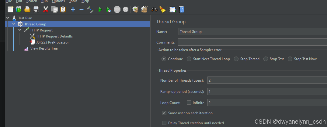Viewport: 327px width, 127px height.
Task: Click the Thread Group gear icon
Action: pyautogui.click(x=20, y=24)
